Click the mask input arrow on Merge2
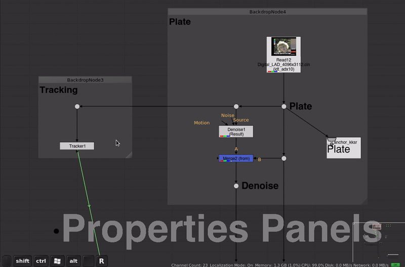Image resolution: width=405 pixels, height=267 pixels. point(218,158)
